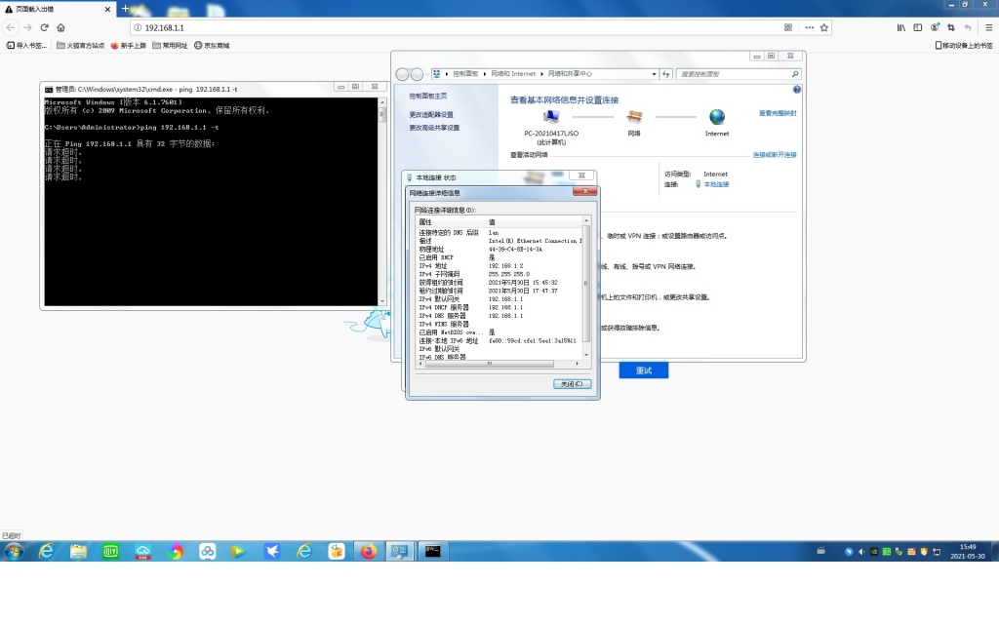Open the Windows Start button

[x=14, y=552]
